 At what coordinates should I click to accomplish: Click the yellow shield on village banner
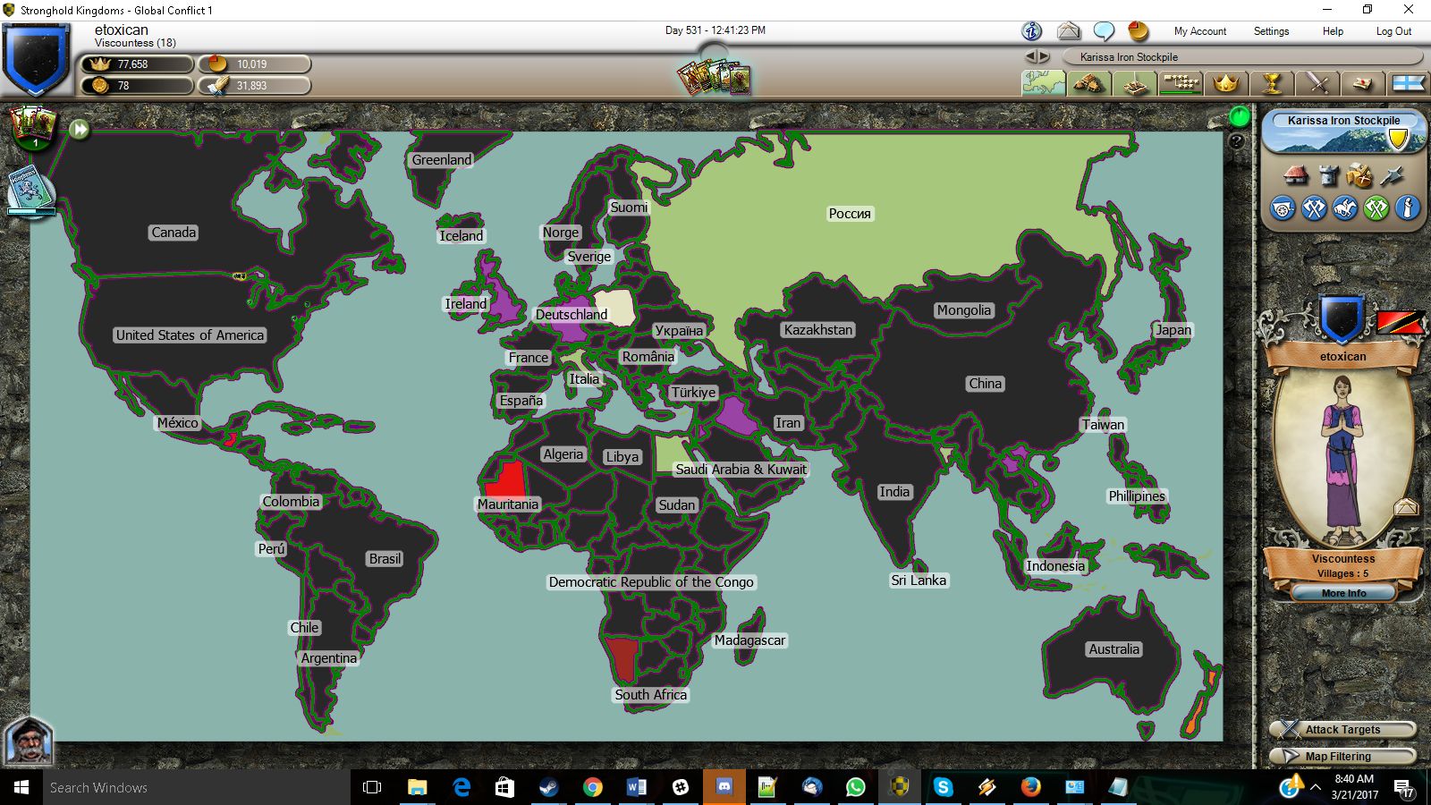click(1398, 139)
